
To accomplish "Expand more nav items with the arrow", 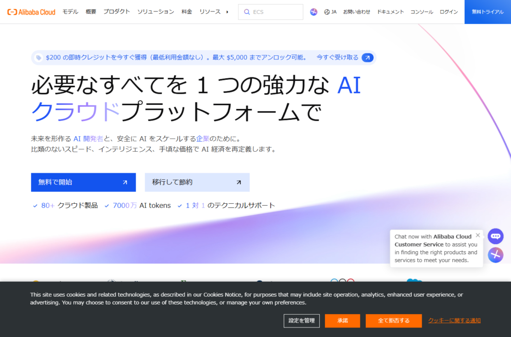I will (227, 12).
